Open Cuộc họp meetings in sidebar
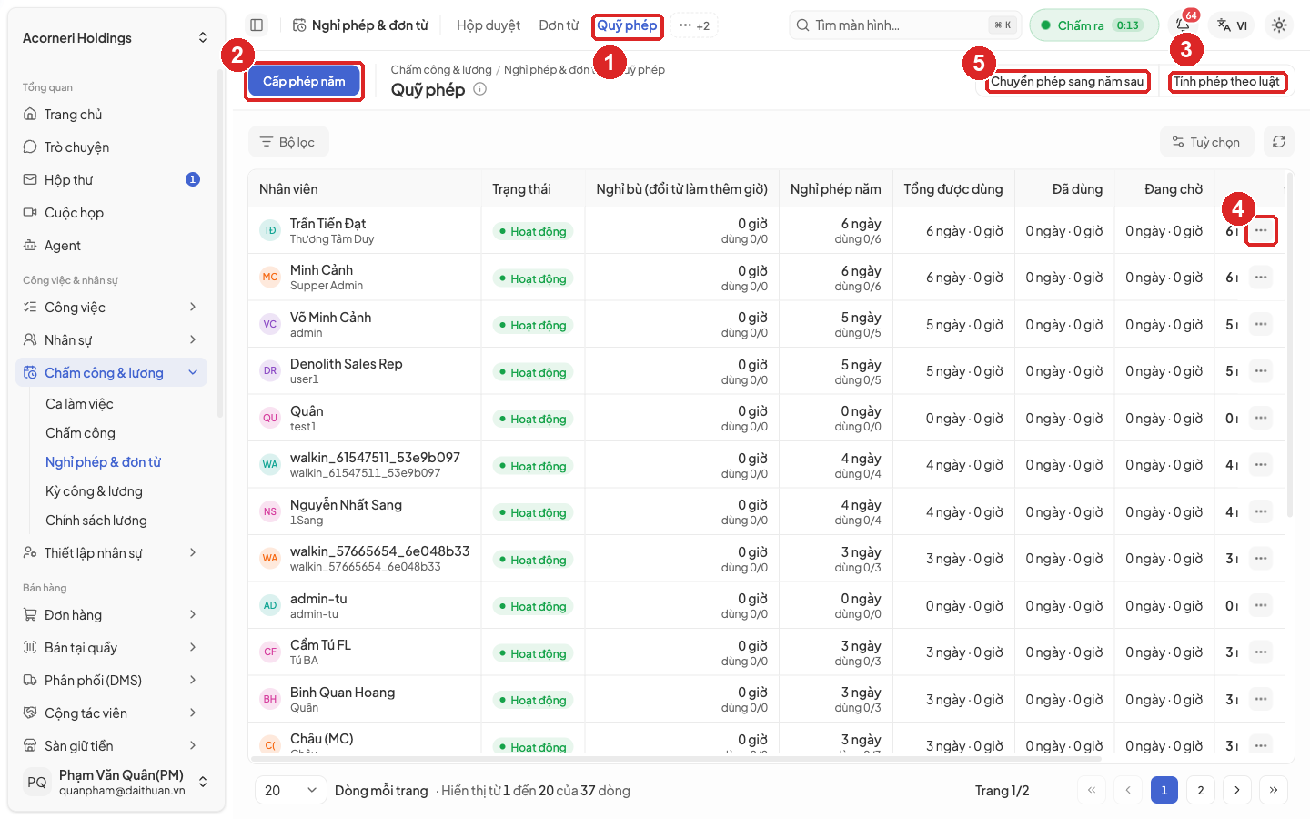 [x=111, y=213]
